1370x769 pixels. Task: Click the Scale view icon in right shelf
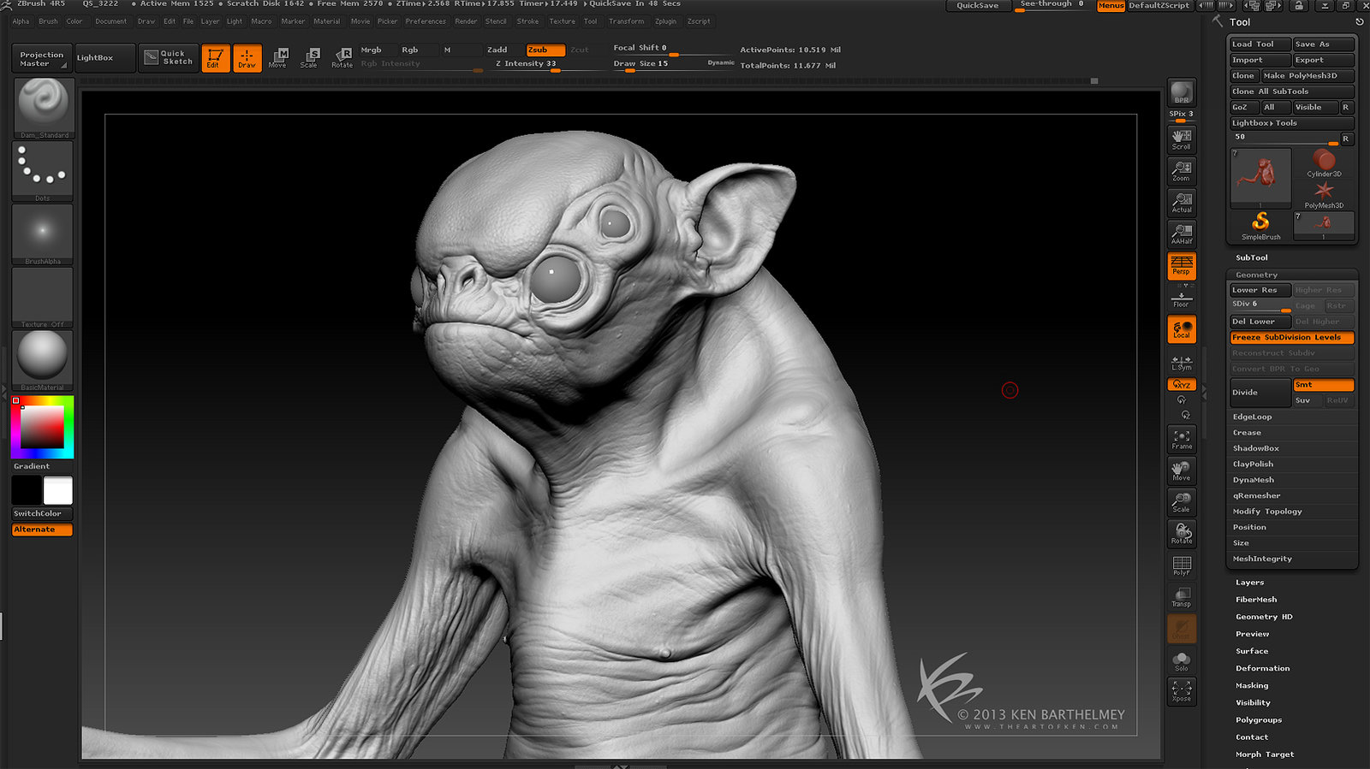[x=1182, y=503]
